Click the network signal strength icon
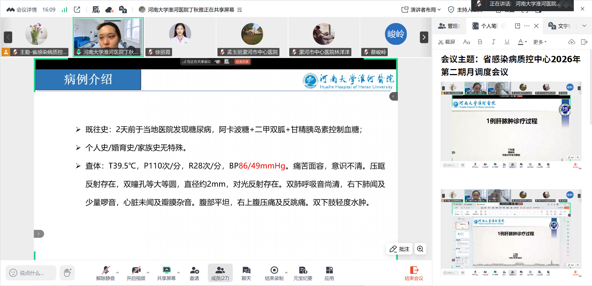Image resolution: width=592 pixels, height=286 pixels. pyautogui.click(x=64, y=10)
